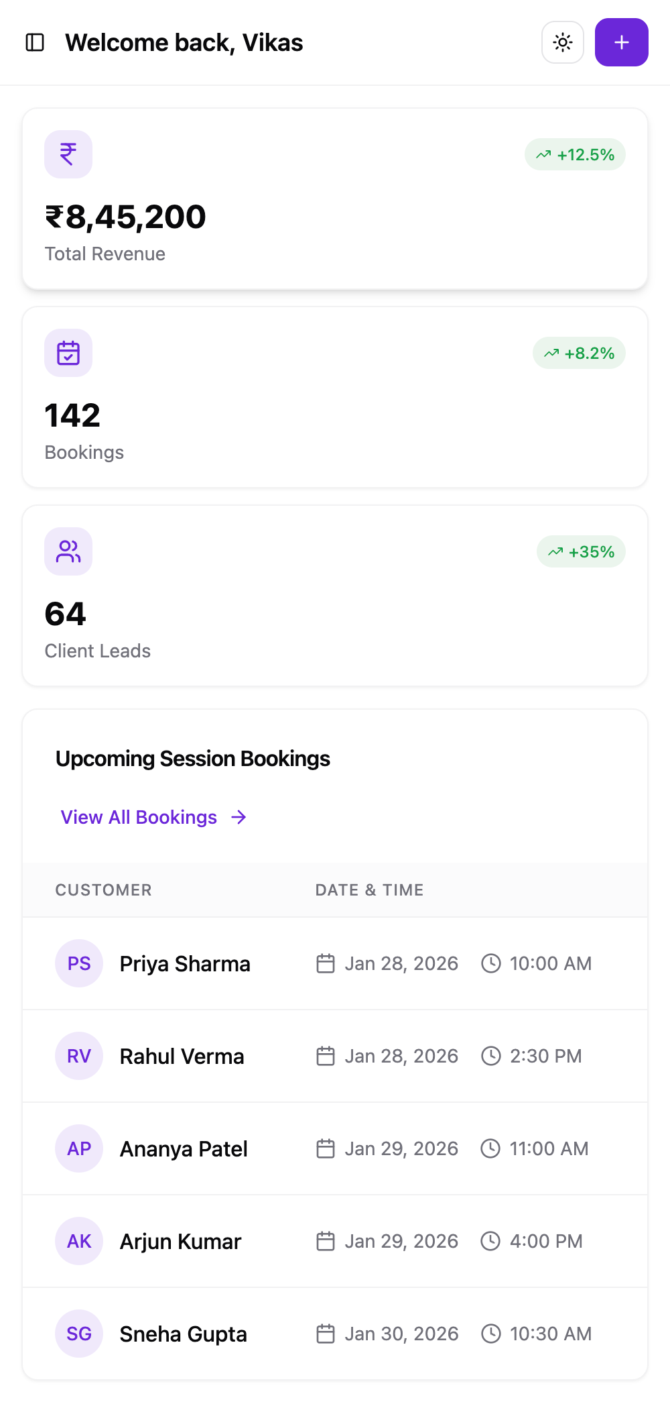Select the calendar icon on Bookings card
Screen dimensions: 670x1402
coord(68,352)
